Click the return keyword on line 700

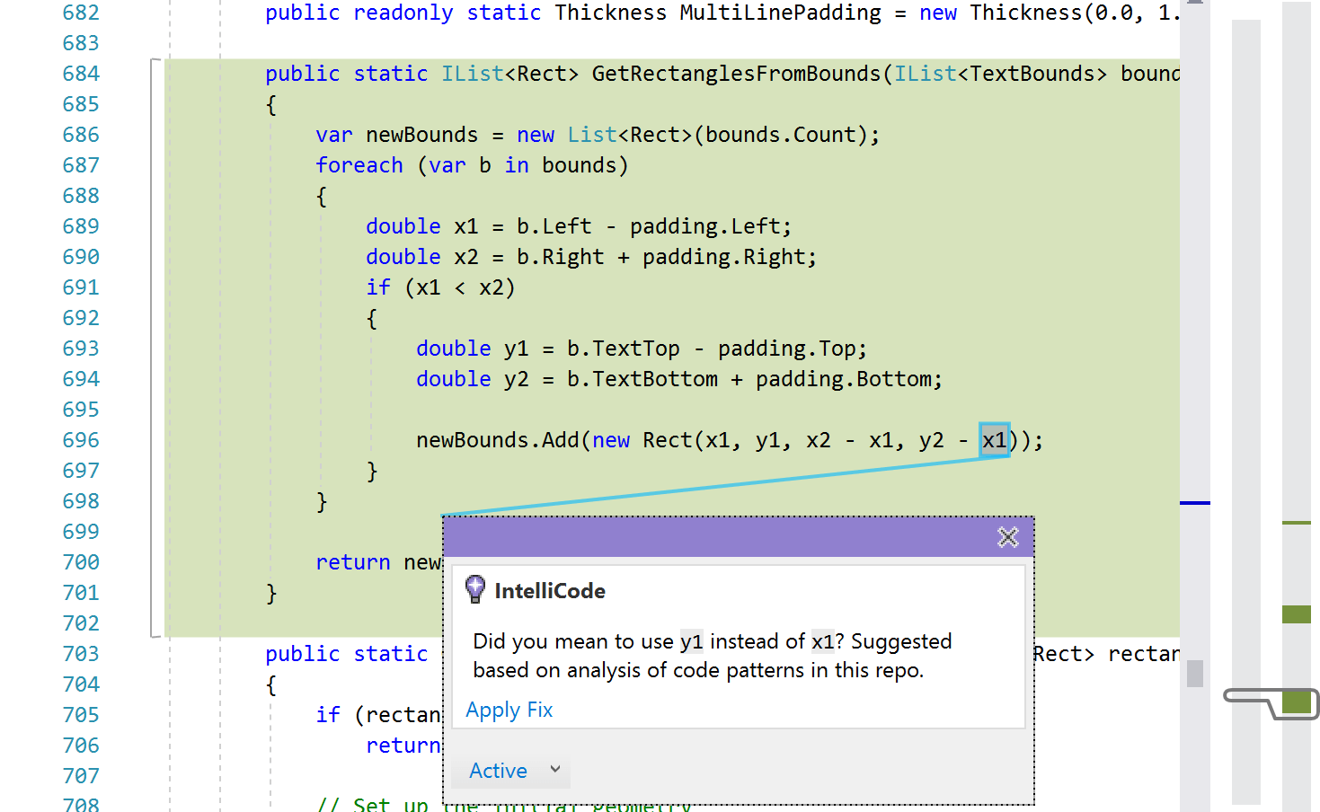click(x=353, y=562)
